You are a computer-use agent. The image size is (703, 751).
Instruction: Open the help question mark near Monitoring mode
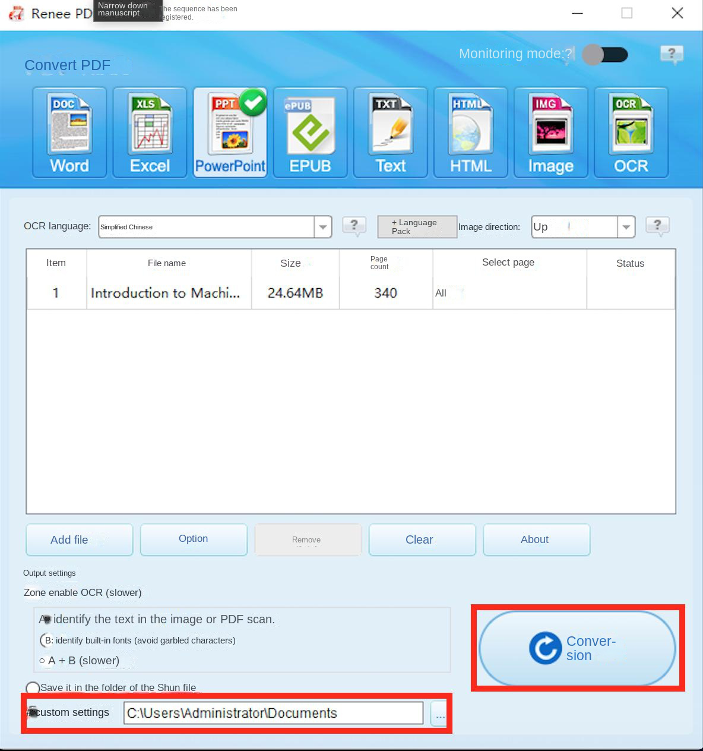point(672,54)
